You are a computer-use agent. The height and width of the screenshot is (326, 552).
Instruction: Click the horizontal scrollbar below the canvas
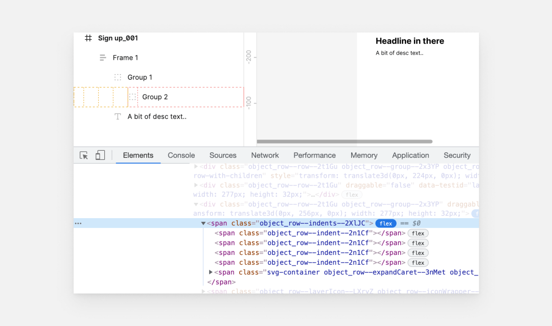pyautogui.click(x=344, y=142)
